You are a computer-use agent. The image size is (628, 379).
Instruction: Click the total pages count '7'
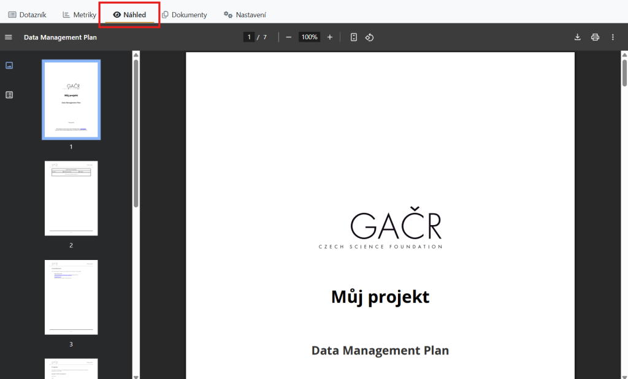(x=265, y=37)
